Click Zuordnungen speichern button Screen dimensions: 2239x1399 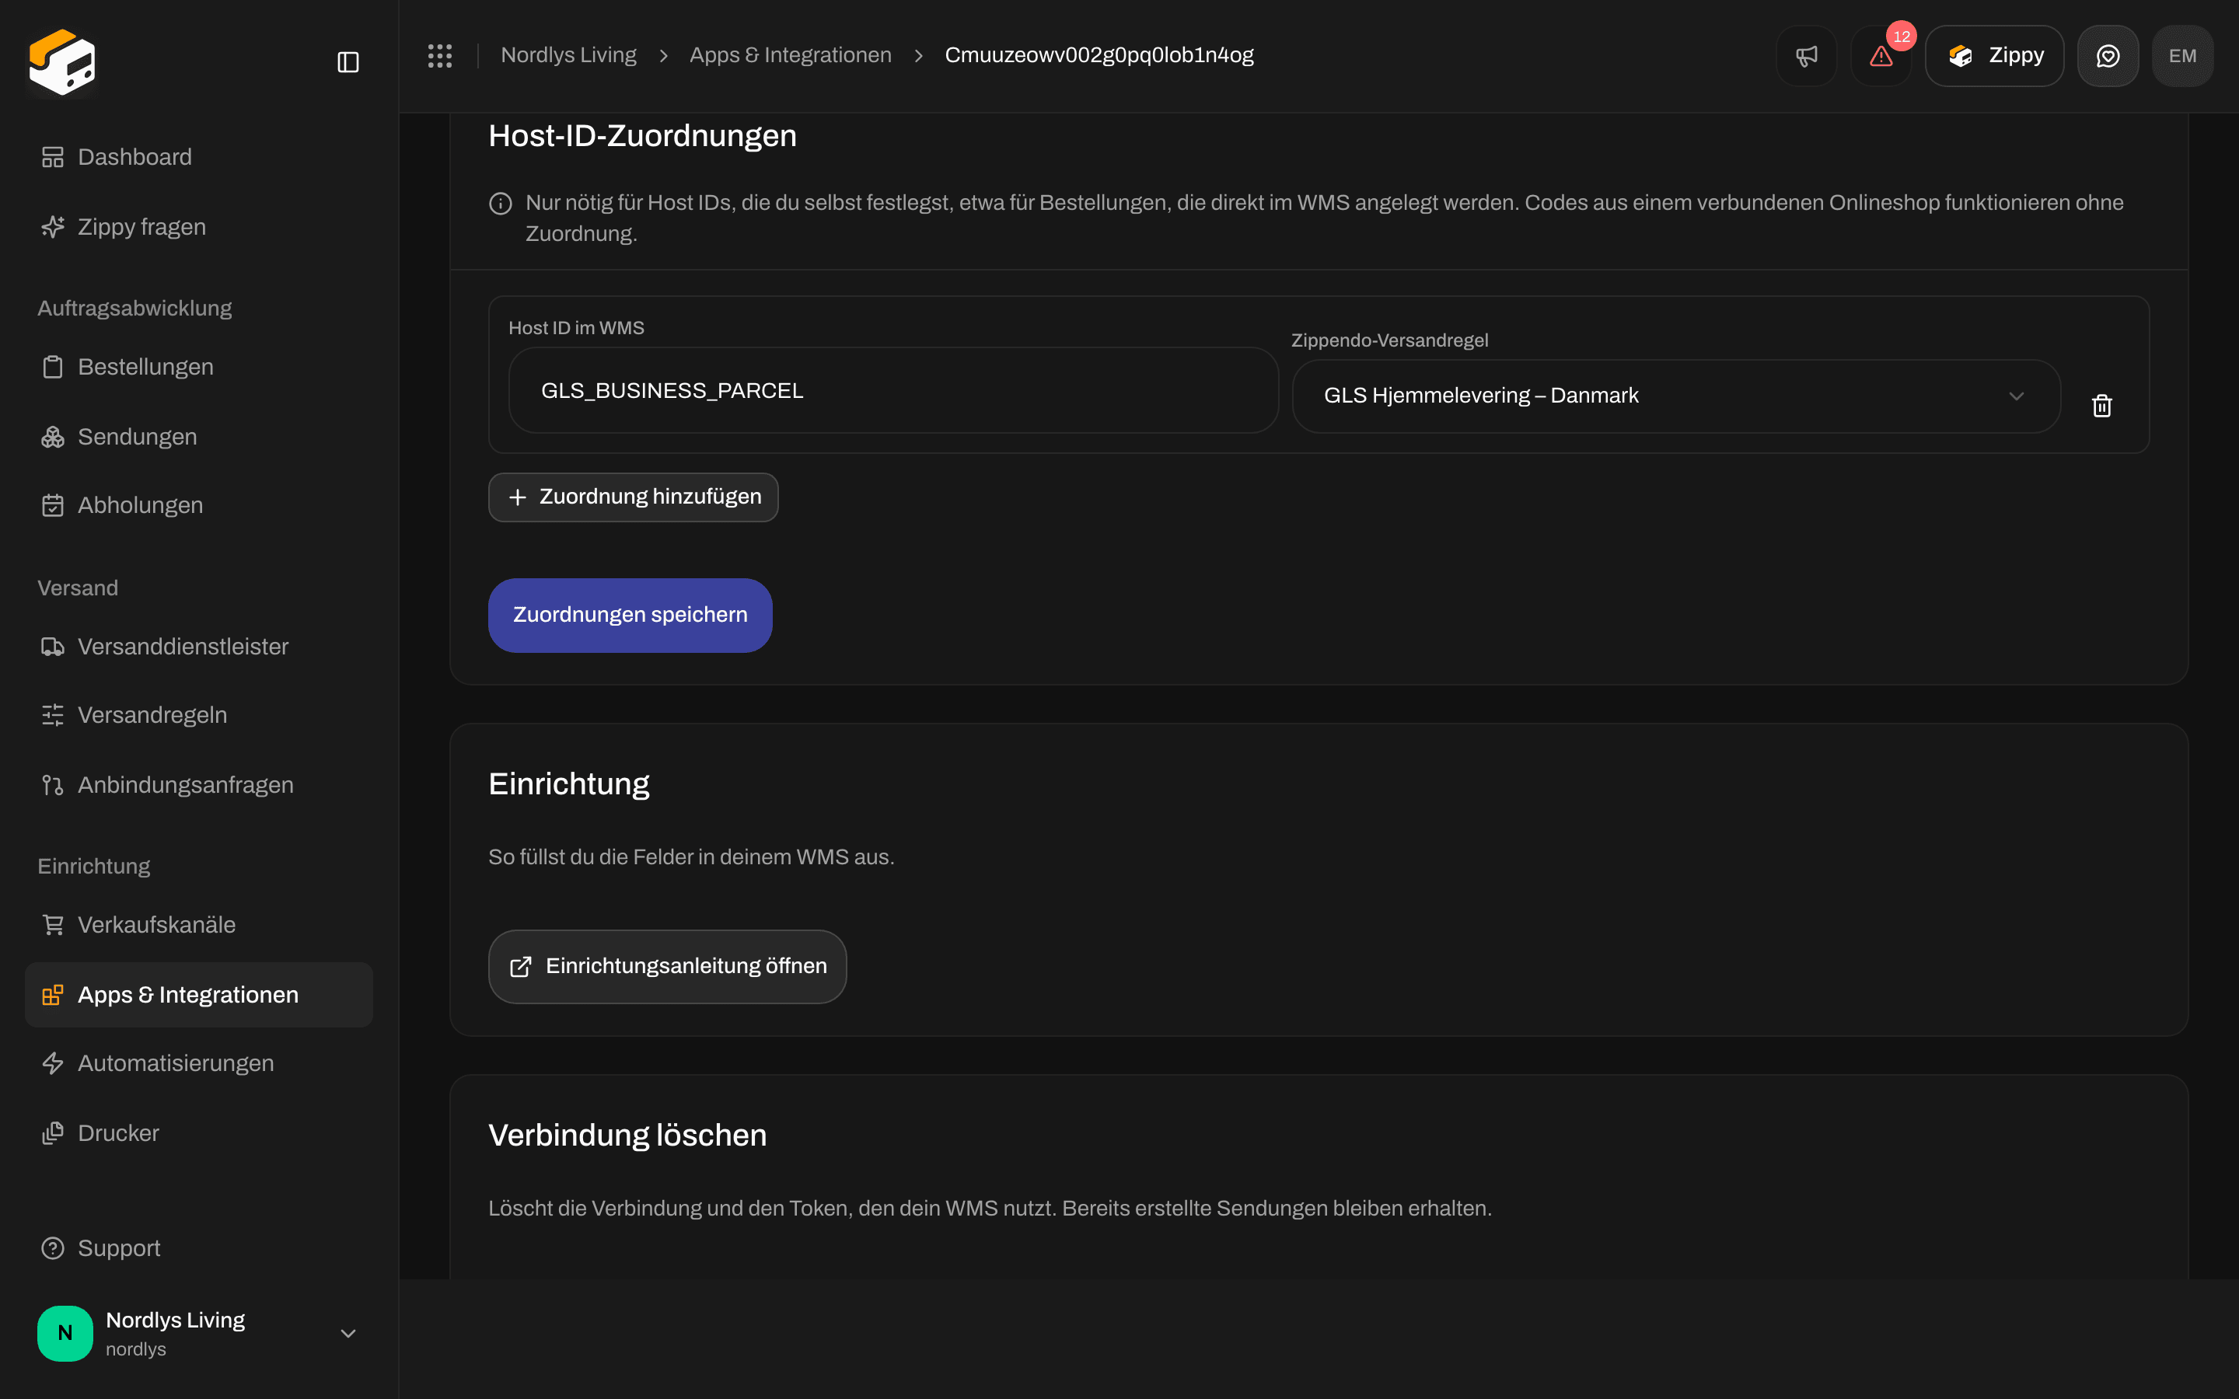pos(630,616)
